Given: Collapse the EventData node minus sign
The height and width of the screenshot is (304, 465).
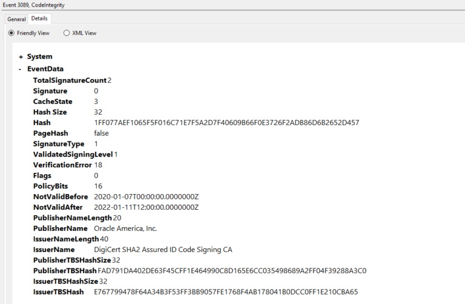Looking at the screenshot, I should [21, 70].
